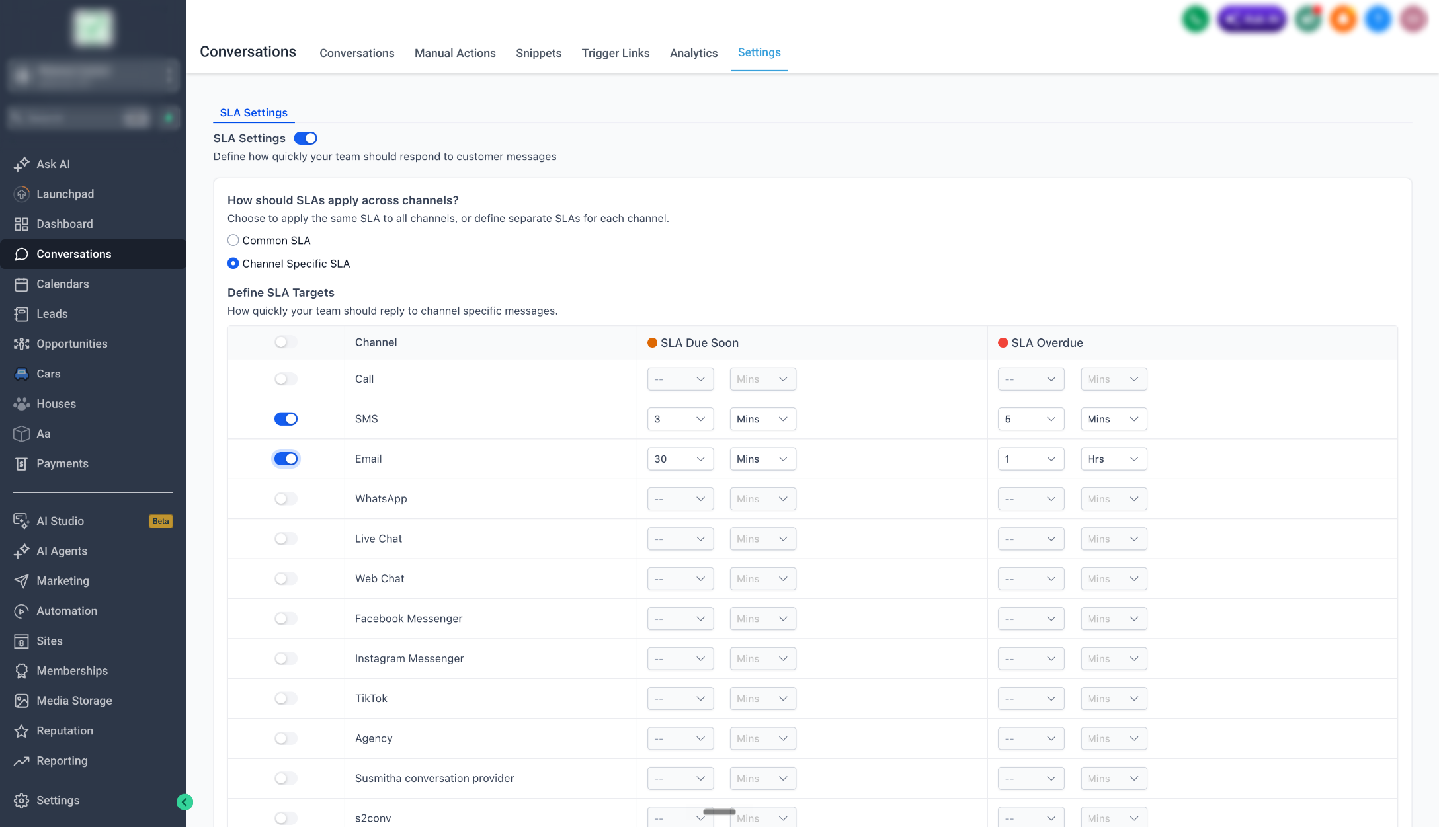The image size is (1439, 827).
Task: Toggle all channels switch in table header
Action: tap(286, 342)
